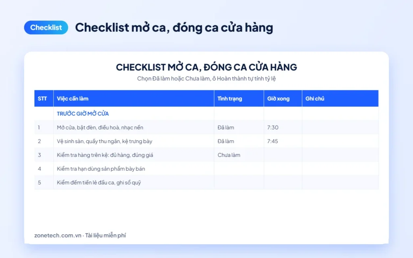Screen dimensions: 413x258
Task: Click row number 4 cell
Action: click(44, 169)
